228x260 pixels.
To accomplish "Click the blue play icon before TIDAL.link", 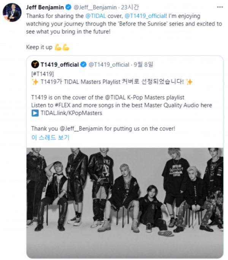I will pyautogui.click(x=35, y=113).
